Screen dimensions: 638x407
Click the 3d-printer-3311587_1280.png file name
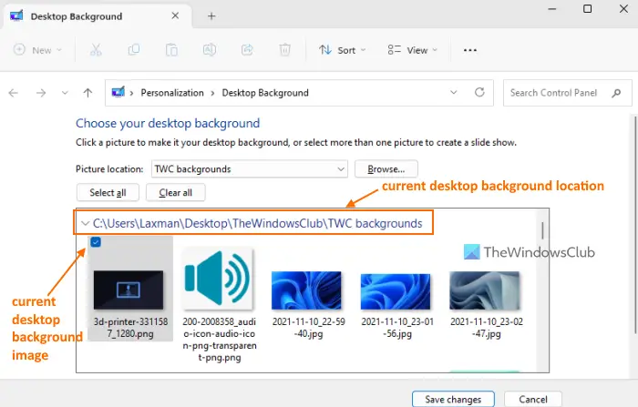(130, 328)
